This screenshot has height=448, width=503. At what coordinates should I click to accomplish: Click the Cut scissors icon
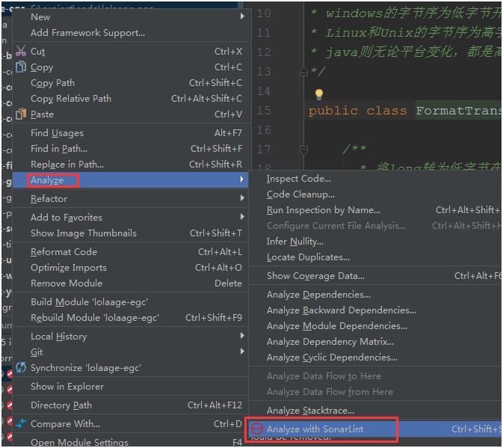pyautogui.click(x=21, y=51)
